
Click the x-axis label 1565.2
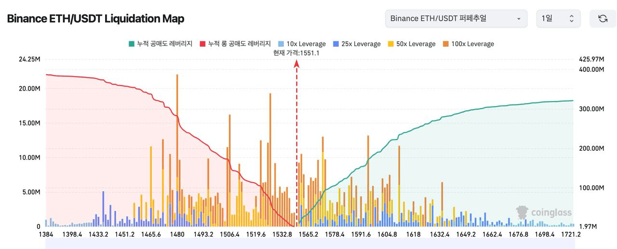coord(308,235)
